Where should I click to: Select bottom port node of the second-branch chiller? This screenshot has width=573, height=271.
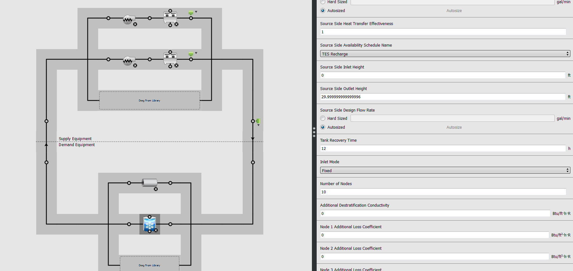[170, 66]
